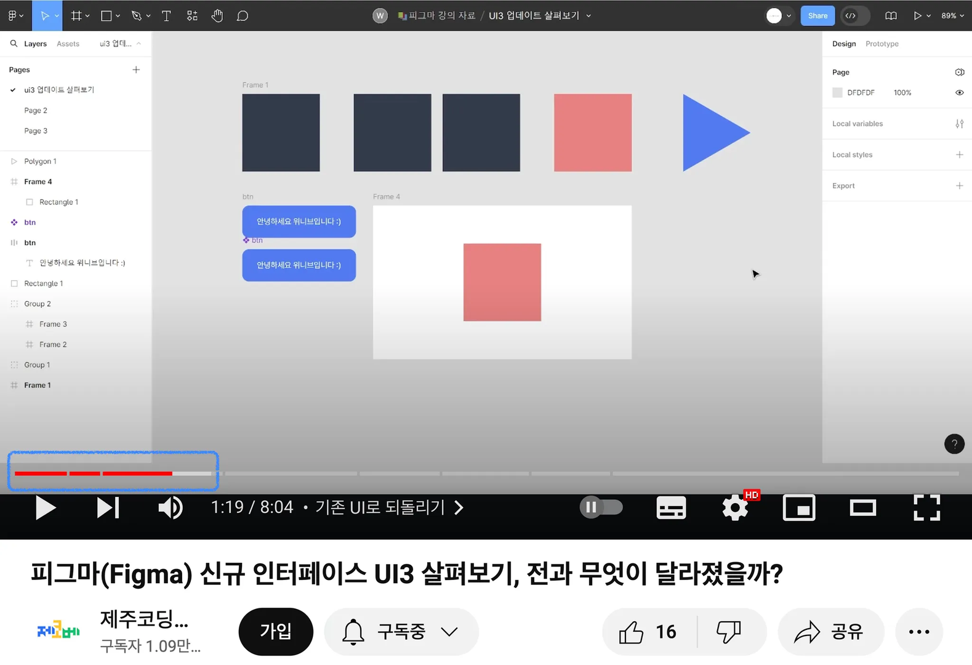Open the Local variables settings icon
Viewport: 972px width, 665px height.
[959, 124]
